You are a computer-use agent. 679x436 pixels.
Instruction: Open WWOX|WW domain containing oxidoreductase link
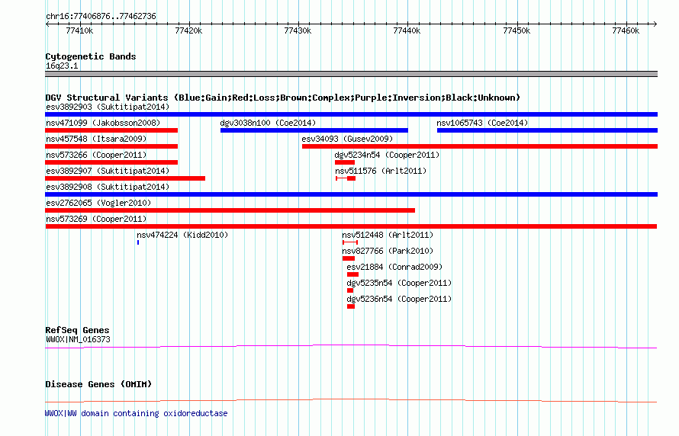point(136,413)
